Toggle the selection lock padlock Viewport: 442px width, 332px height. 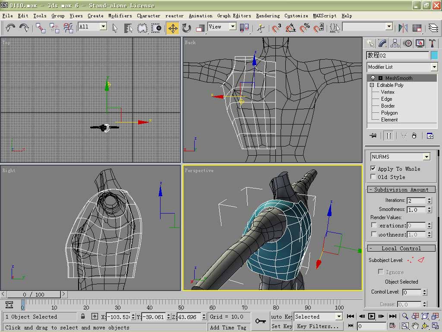click(83, 316)
